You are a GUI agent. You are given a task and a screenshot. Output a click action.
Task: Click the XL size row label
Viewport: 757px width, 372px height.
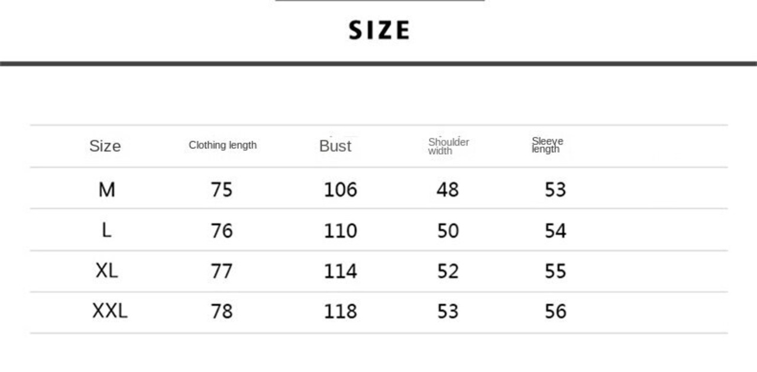106,270
